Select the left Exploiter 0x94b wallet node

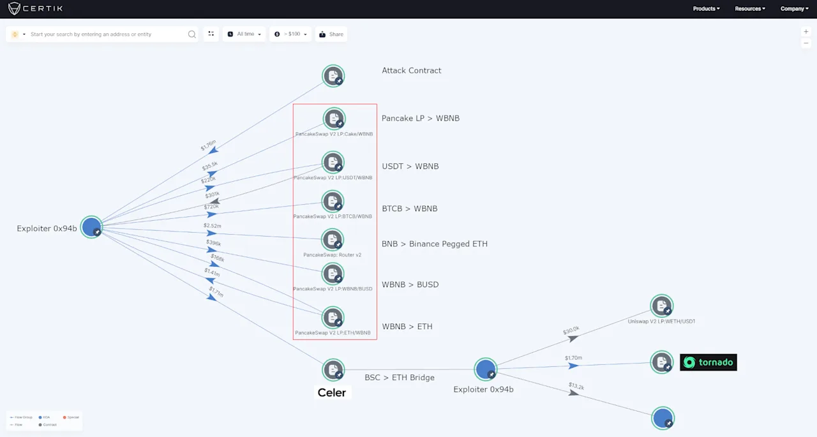point(91,227)
